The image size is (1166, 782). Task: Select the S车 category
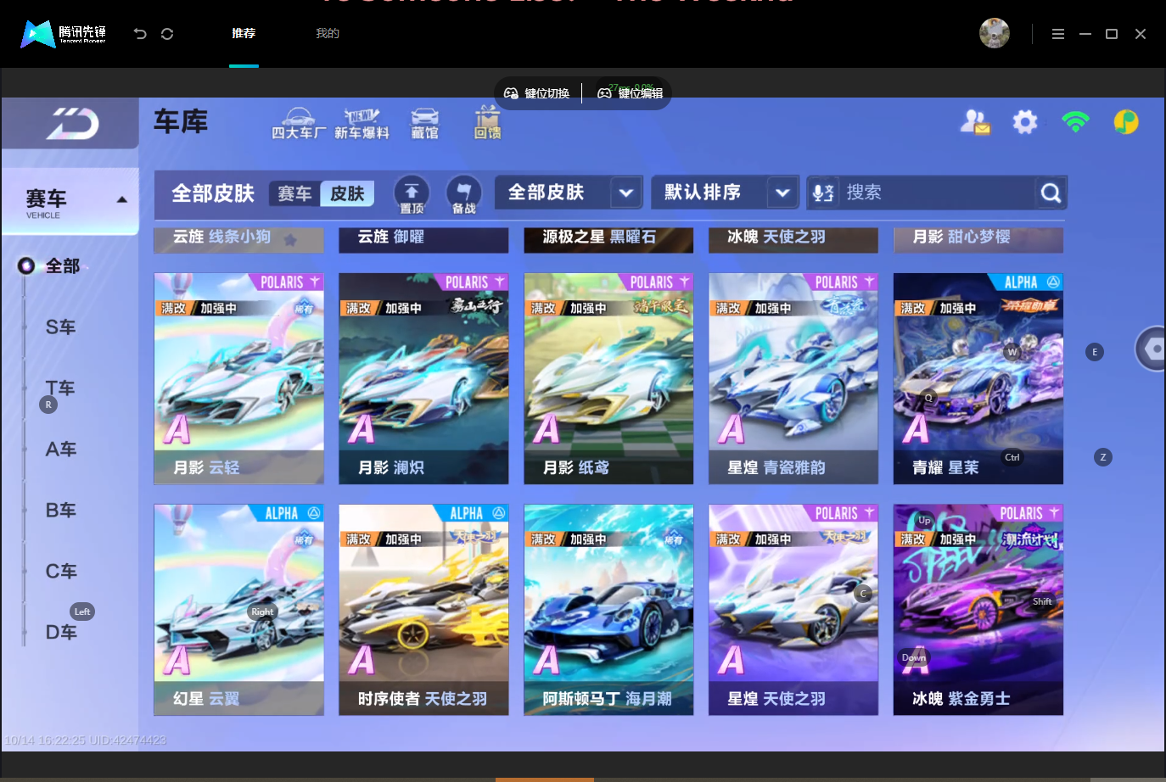point(61,327)
